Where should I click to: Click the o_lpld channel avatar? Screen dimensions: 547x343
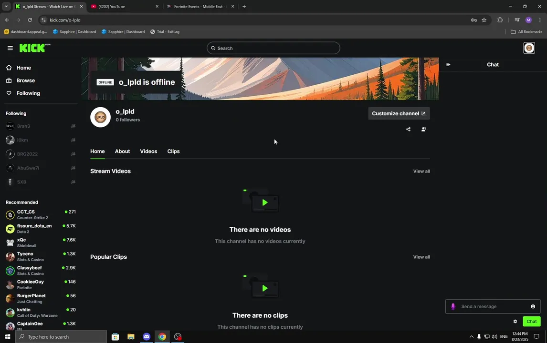pyautogui.click(x=100, y=117)
